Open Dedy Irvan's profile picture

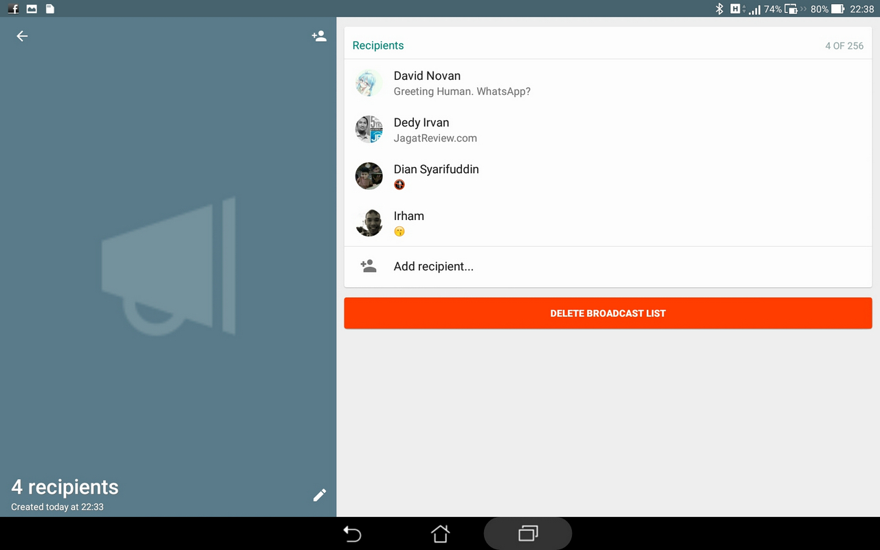click(369, 129)
